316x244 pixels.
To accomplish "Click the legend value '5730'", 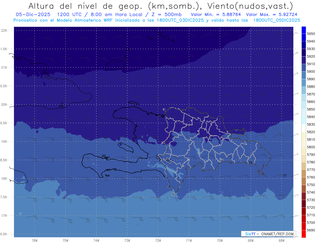I will [311, 200].
